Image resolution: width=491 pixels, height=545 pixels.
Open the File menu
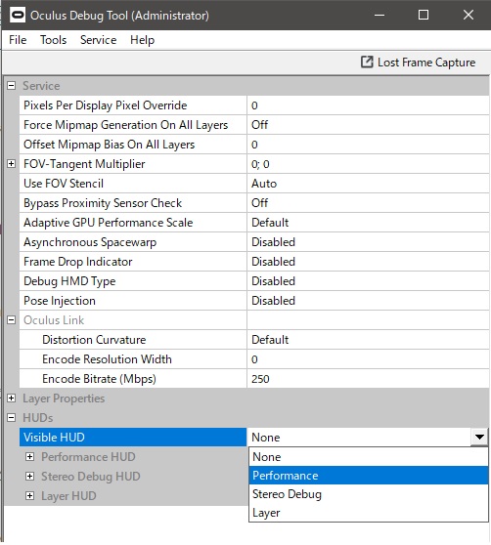pos(18,40)
